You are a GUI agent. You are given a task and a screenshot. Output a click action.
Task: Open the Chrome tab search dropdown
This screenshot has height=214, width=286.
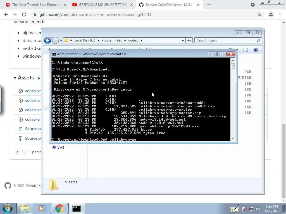click(x=252, y=5)
